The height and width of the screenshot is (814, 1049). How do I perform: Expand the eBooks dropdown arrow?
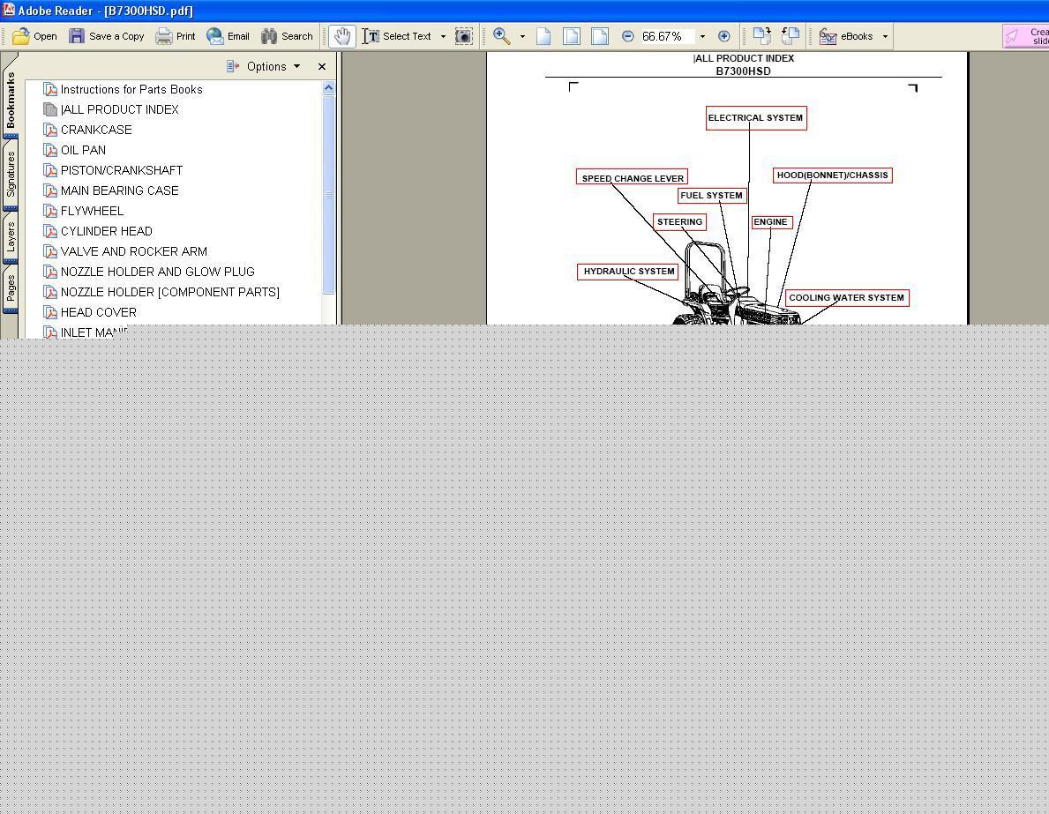pyautogui.click(x=885, y=36)
